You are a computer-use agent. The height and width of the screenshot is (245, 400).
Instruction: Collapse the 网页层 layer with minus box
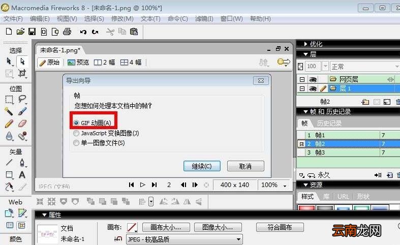pos(302,80)
